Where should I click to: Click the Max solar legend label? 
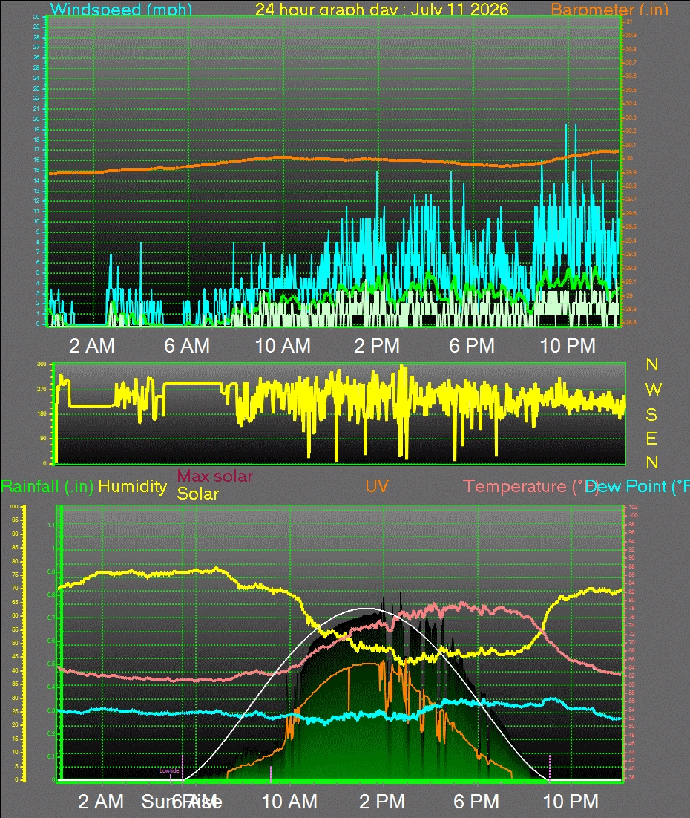pos(215,476)
